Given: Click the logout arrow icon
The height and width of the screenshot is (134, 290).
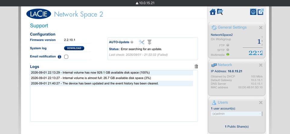Looking at the screenshot, I should pos(261,12).
